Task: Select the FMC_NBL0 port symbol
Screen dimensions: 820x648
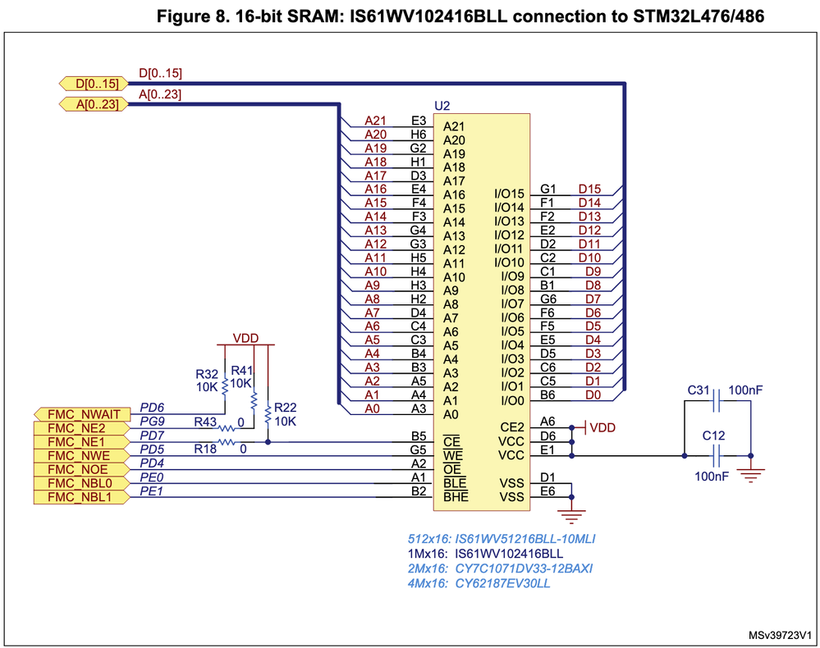Action: coord(81,483)
